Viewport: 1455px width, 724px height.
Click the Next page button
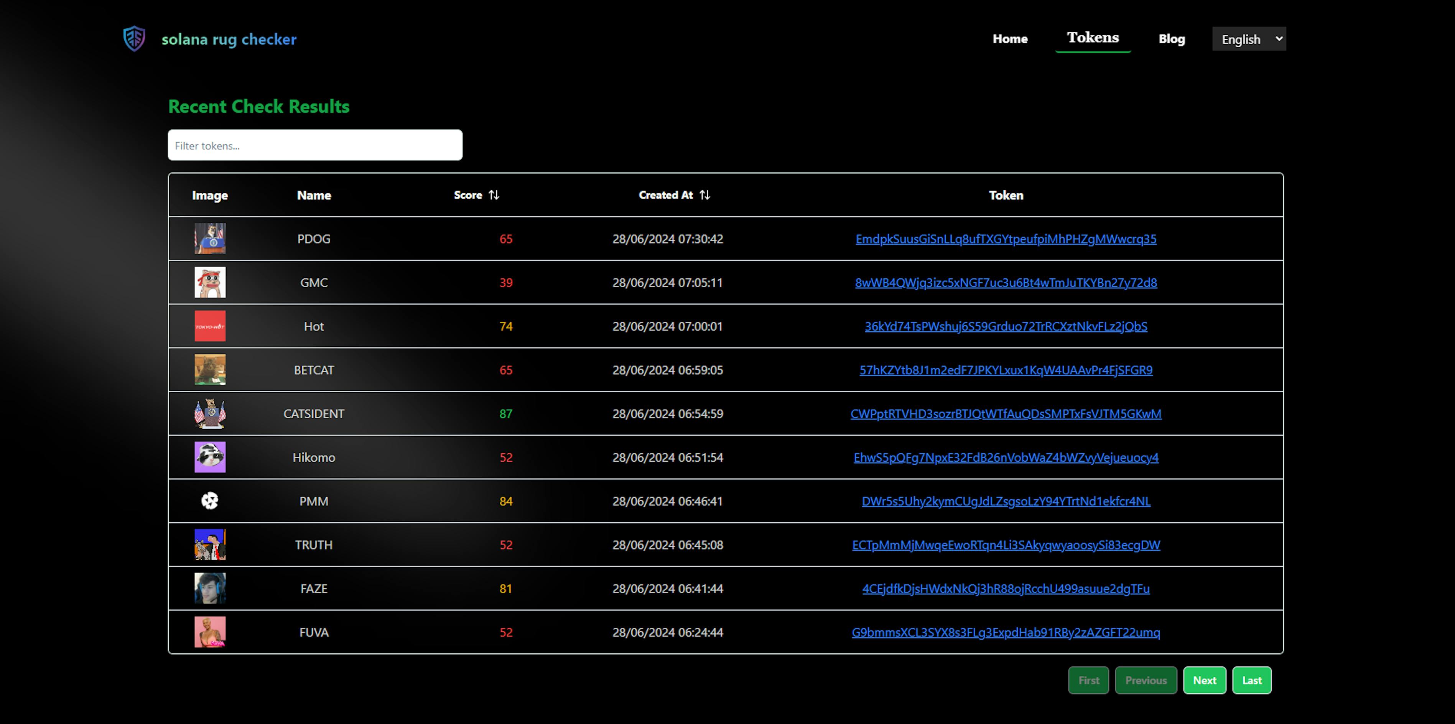(1204, 681)
